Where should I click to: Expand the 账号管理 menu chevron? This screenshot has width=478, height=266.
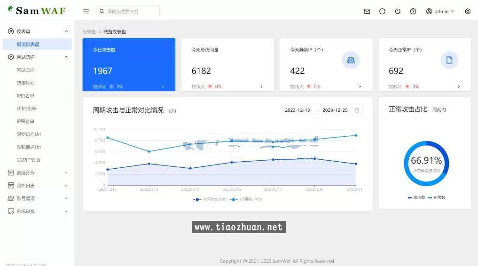66,198
